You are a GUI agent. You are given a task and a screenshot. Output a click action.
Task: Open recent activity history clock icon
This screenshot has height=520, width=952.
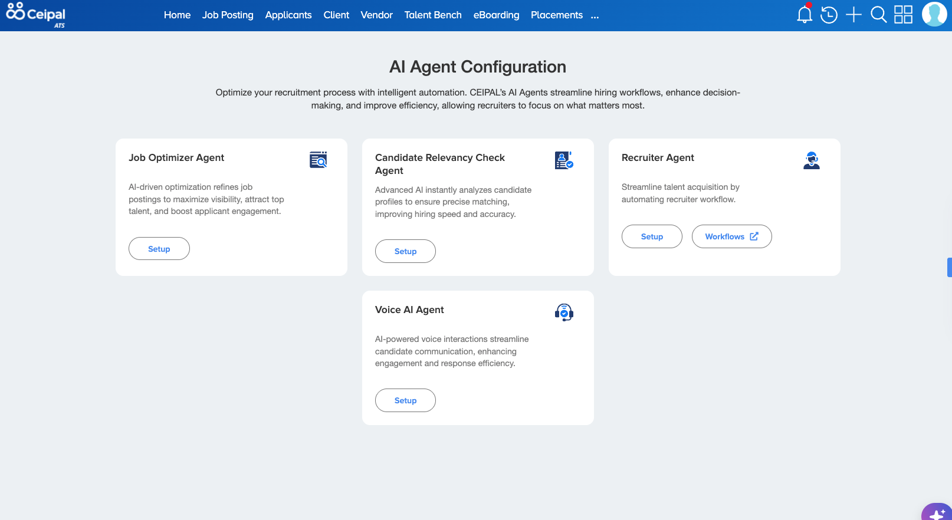pos(829,15)
